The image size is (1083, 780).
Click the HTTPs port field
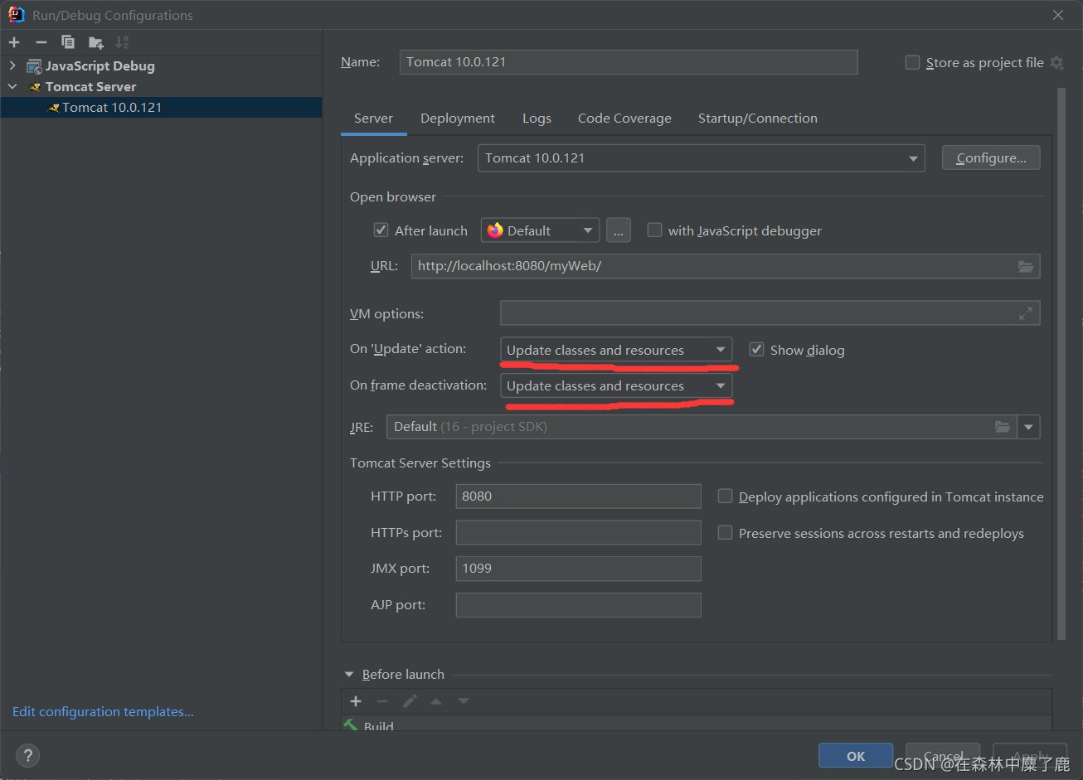tap(578, 533)
